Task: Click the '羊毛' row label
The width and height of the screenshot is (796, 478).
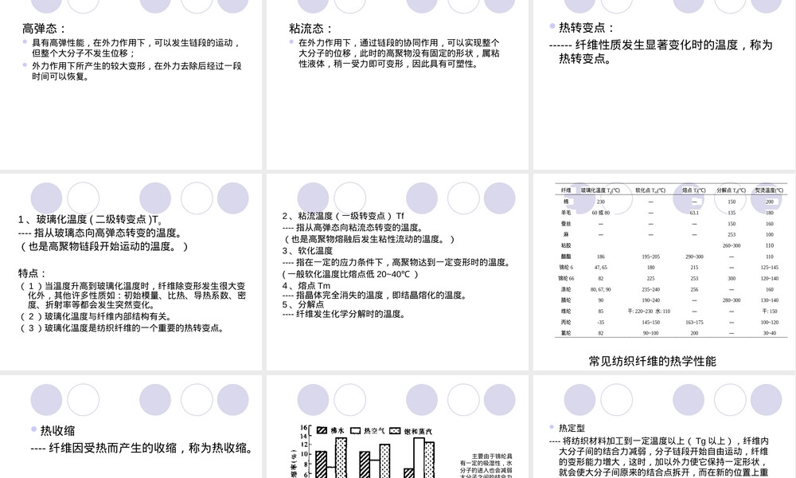Action: pyautogui.click(x=566, y=213)
